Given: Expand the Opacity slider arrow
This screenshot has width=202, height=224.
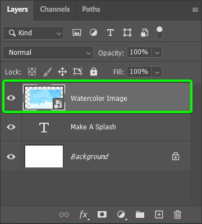Looking at the screenshot, I should tap(157, 52).
